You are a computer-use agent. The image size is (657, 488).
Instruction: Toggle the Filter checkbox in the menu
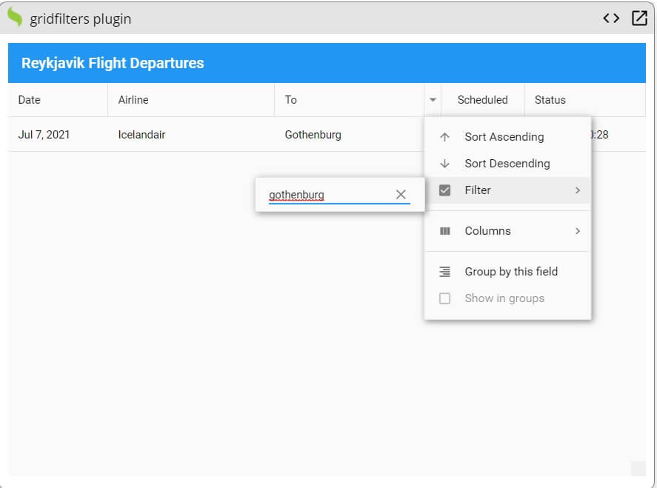tap(445, 190)
